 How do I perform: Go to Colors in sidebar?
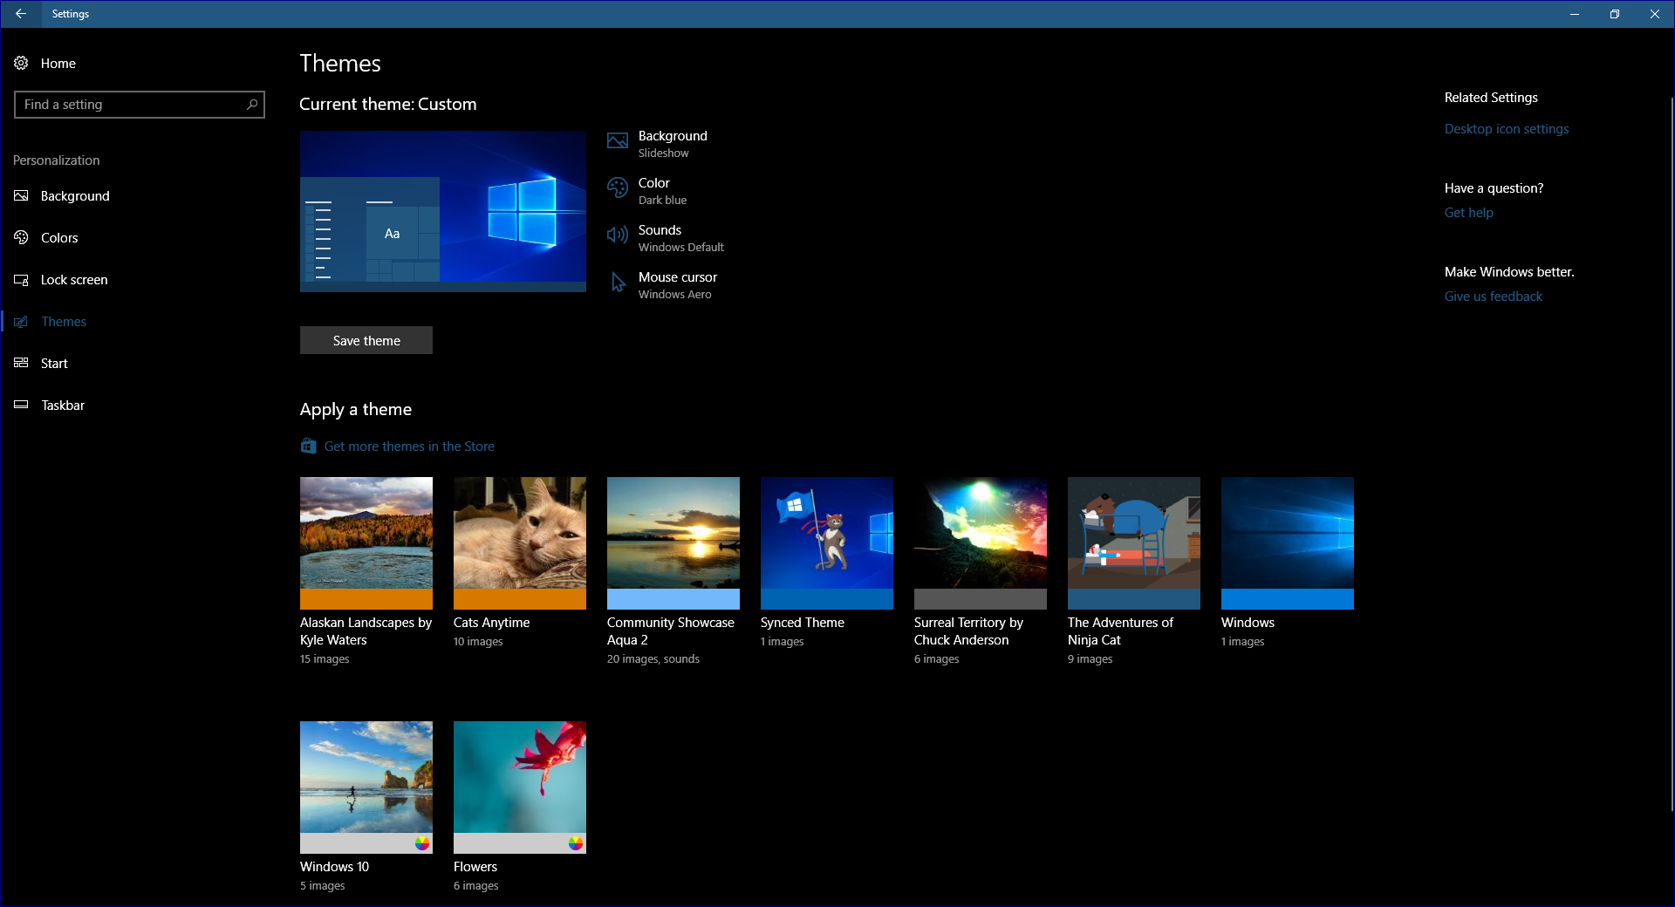tap(59, 238)
